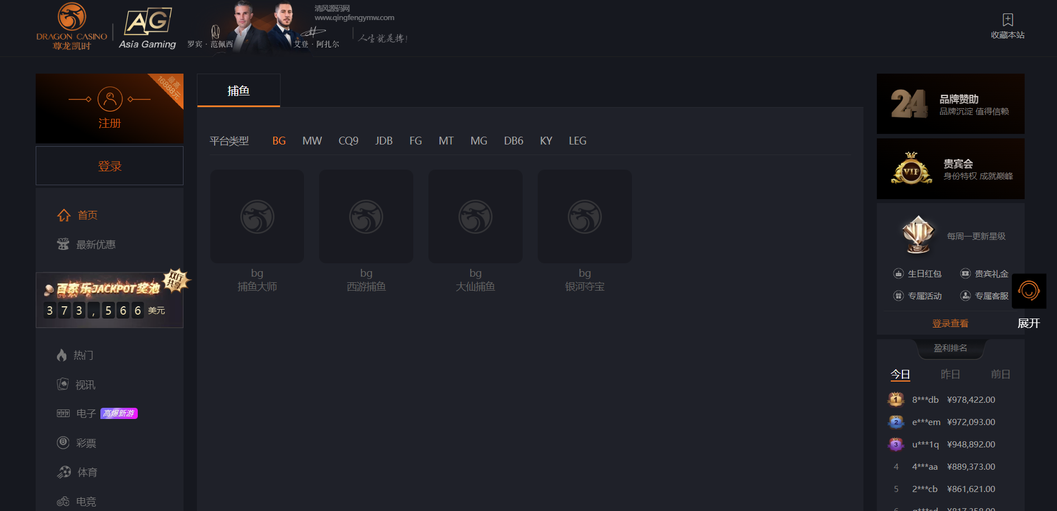Click the user register icon
1057x511 pixels.
[x=110, y=99]
